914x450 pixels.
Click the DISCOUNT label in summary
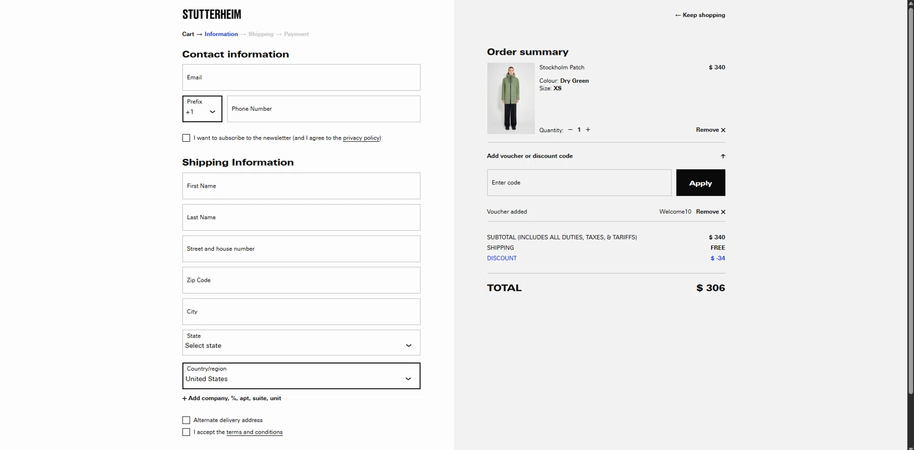501,258
